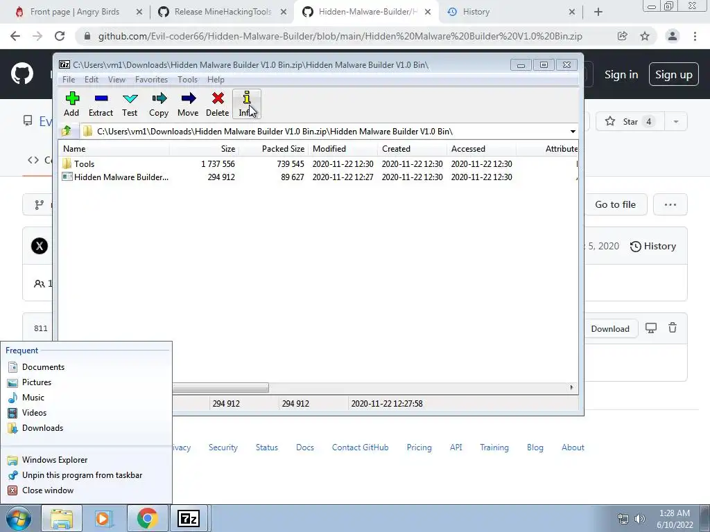Switch to the Release MineHackingTools tab

(223, 12)
